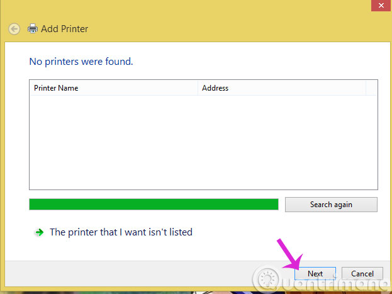
Task: Click the desktop background strip below the dialog
Action: coord(94,291)
